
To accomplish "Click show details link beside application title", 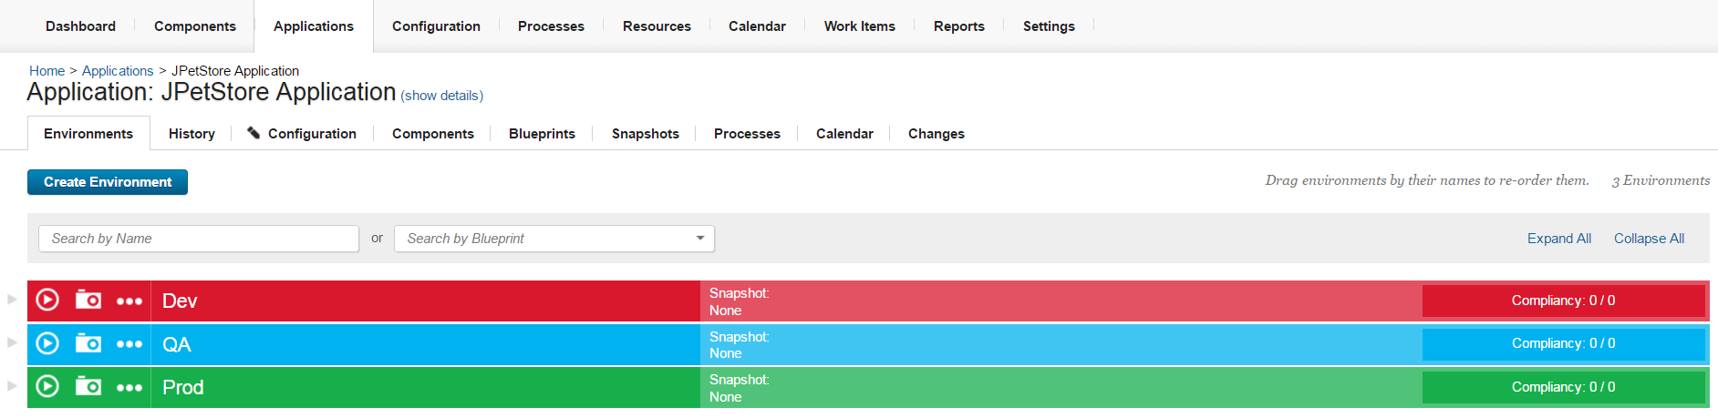I will coord(442,96).
